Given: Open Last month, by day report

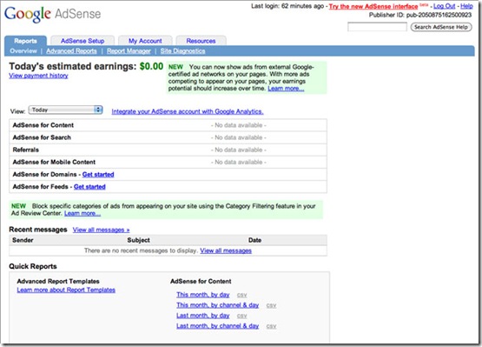Looking at the screenshot, I should click(x=203, y=316).
